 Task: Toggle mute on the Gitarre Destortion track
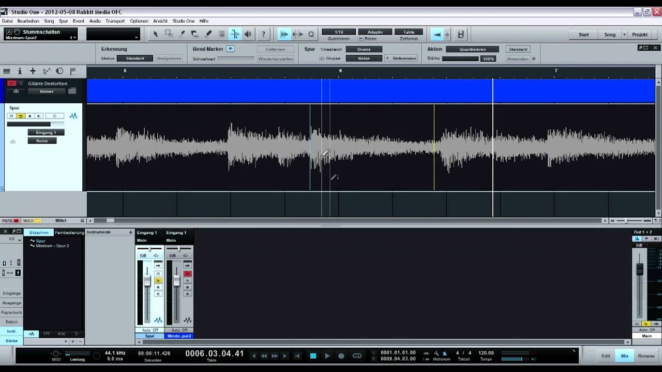(x=10, y=83)
